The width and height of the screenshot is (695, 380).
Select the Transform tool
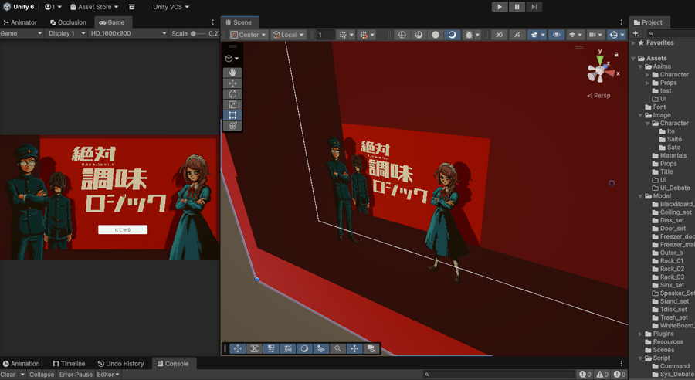click(x=232, y=126)
